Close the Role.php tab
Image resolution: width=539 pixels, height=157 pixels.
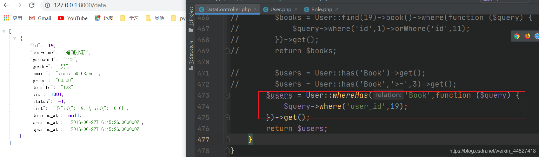coord(337,9)
